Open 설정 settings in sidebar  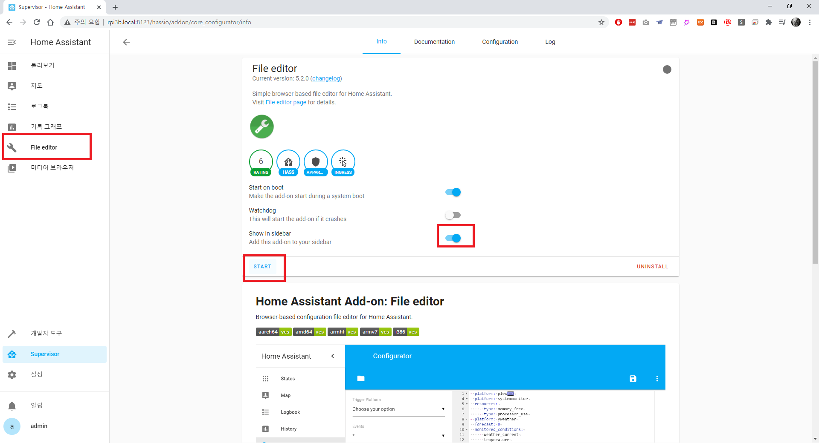55,374
